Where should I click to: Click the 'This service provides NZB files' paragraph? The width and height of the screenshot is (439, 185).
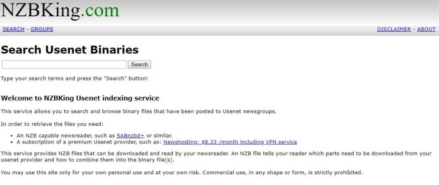216,157
